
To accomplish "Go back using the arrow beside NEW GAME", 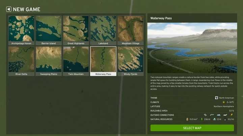I will [x=9, y=9].
